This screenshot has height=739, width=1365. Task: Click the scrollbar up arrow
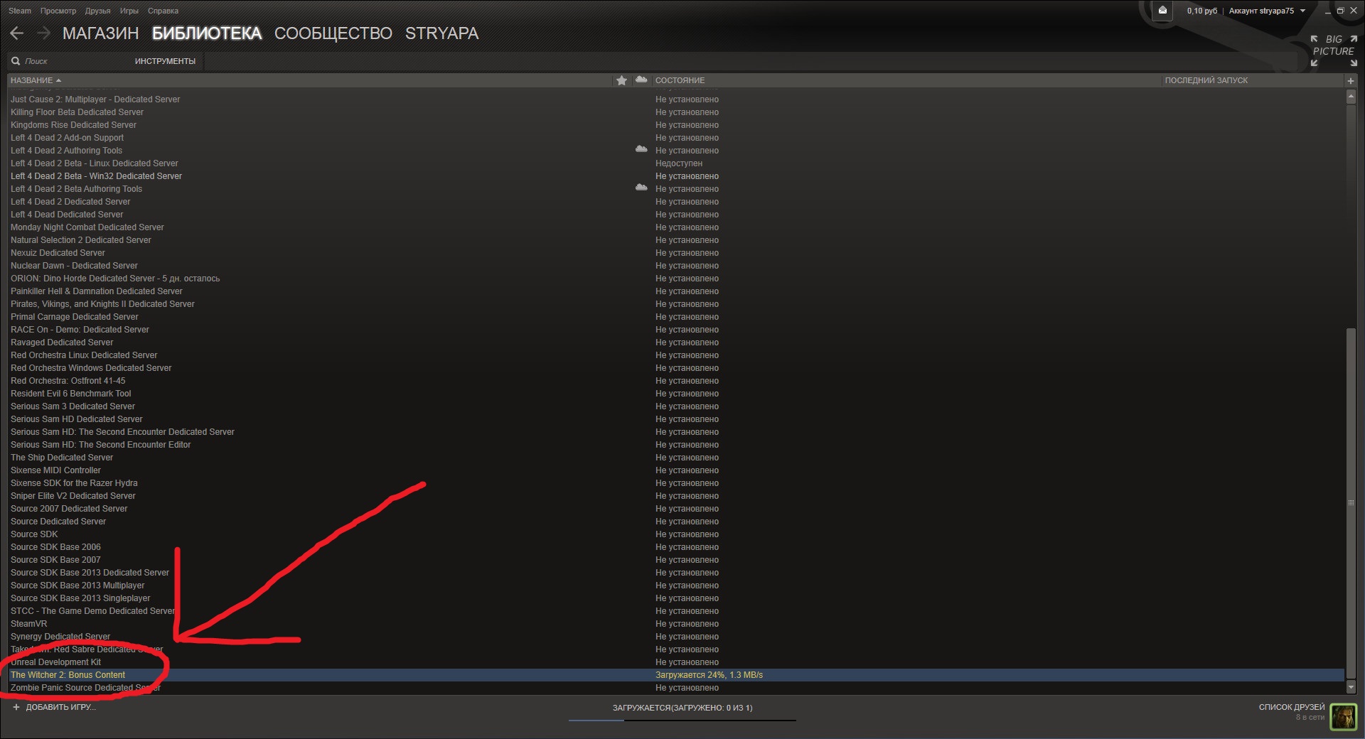point(1351,96)
